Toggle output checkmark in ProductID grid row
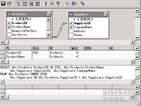 click(x=77, y=52)
